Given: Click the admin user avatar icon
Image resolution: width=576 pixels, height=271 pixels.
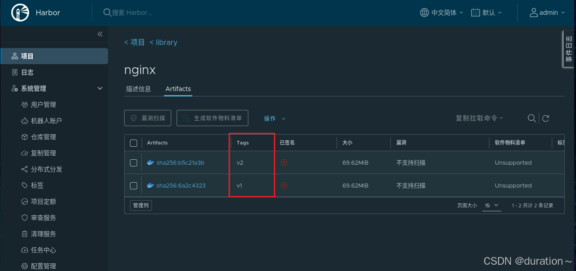Looking at the screenshot, I should coord(533,13).
